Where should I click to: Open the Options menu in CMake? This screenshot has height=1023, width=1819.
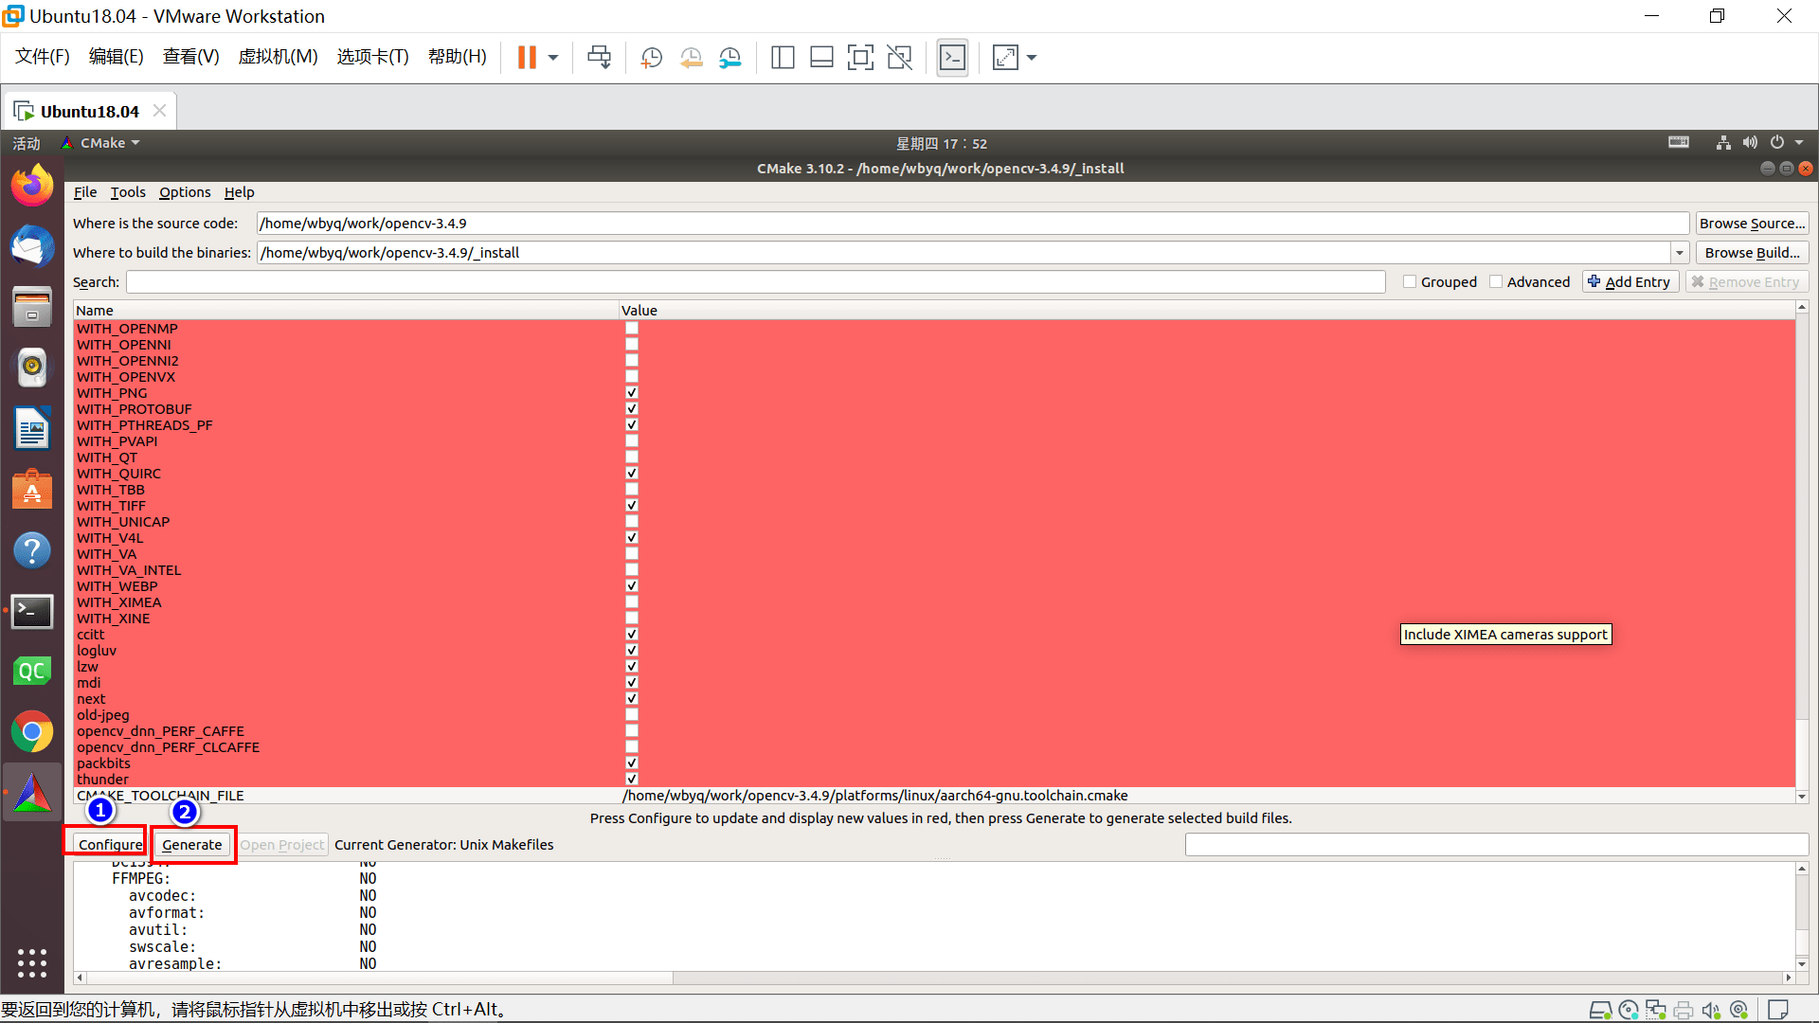[x=184, y=191]
